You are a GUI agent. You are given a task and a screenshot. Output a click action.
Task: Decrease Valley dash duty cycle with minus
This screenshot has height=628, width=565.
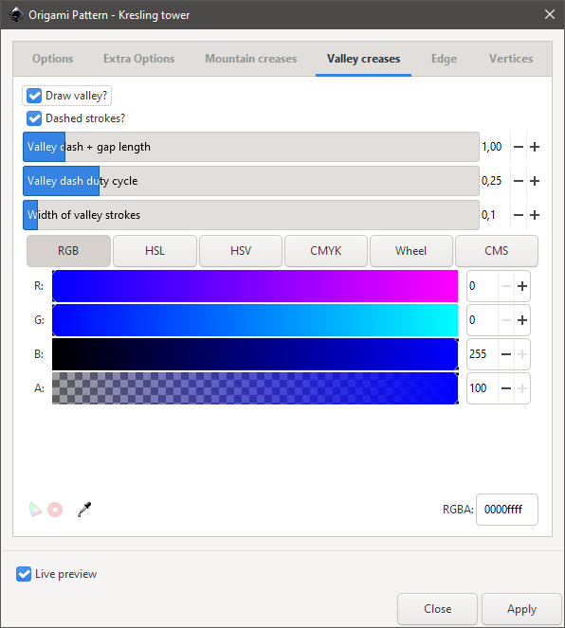[519, 181]
